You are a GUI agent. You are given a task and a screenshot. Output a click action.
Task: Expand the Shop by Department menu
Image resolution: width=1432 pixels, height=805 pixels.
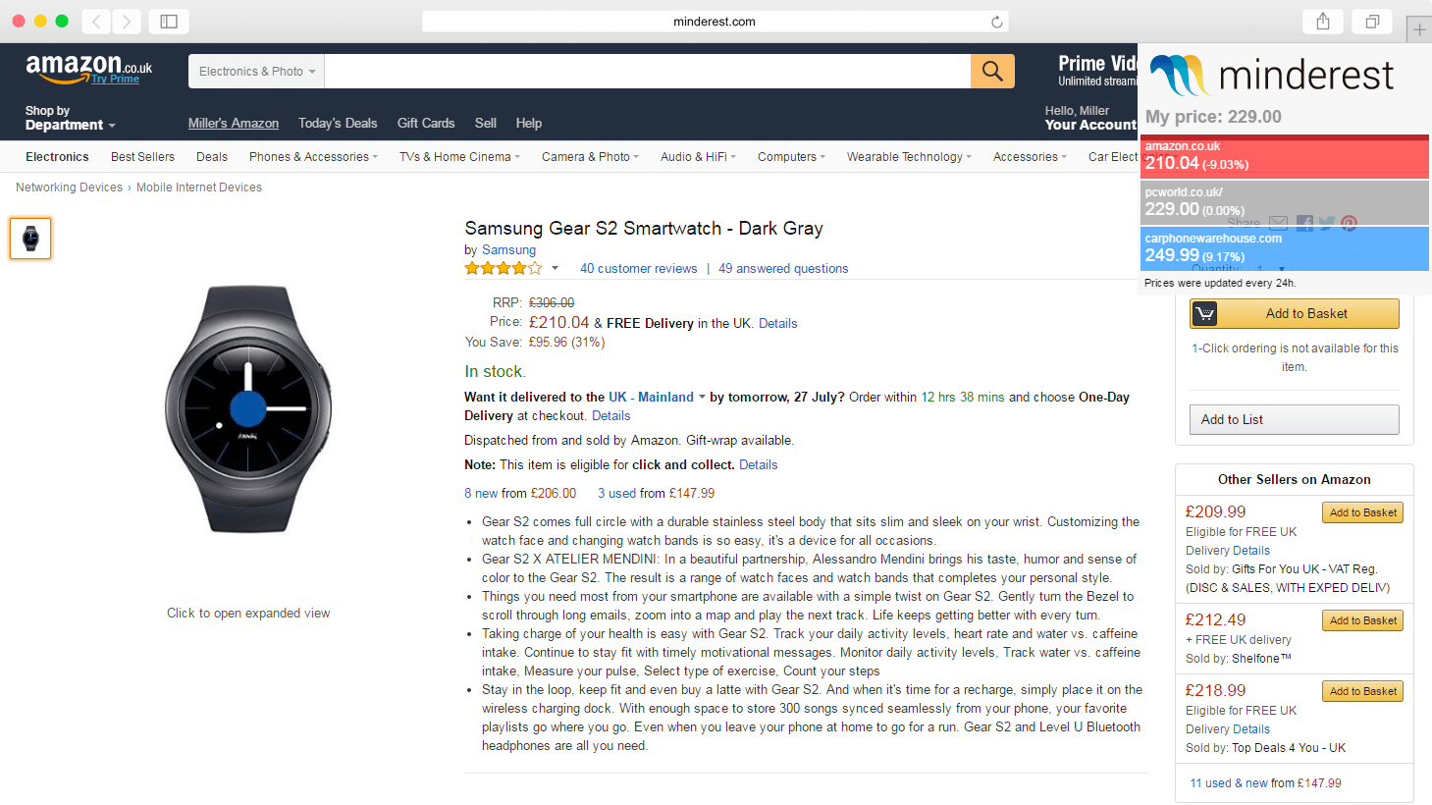tap(70, 119)
